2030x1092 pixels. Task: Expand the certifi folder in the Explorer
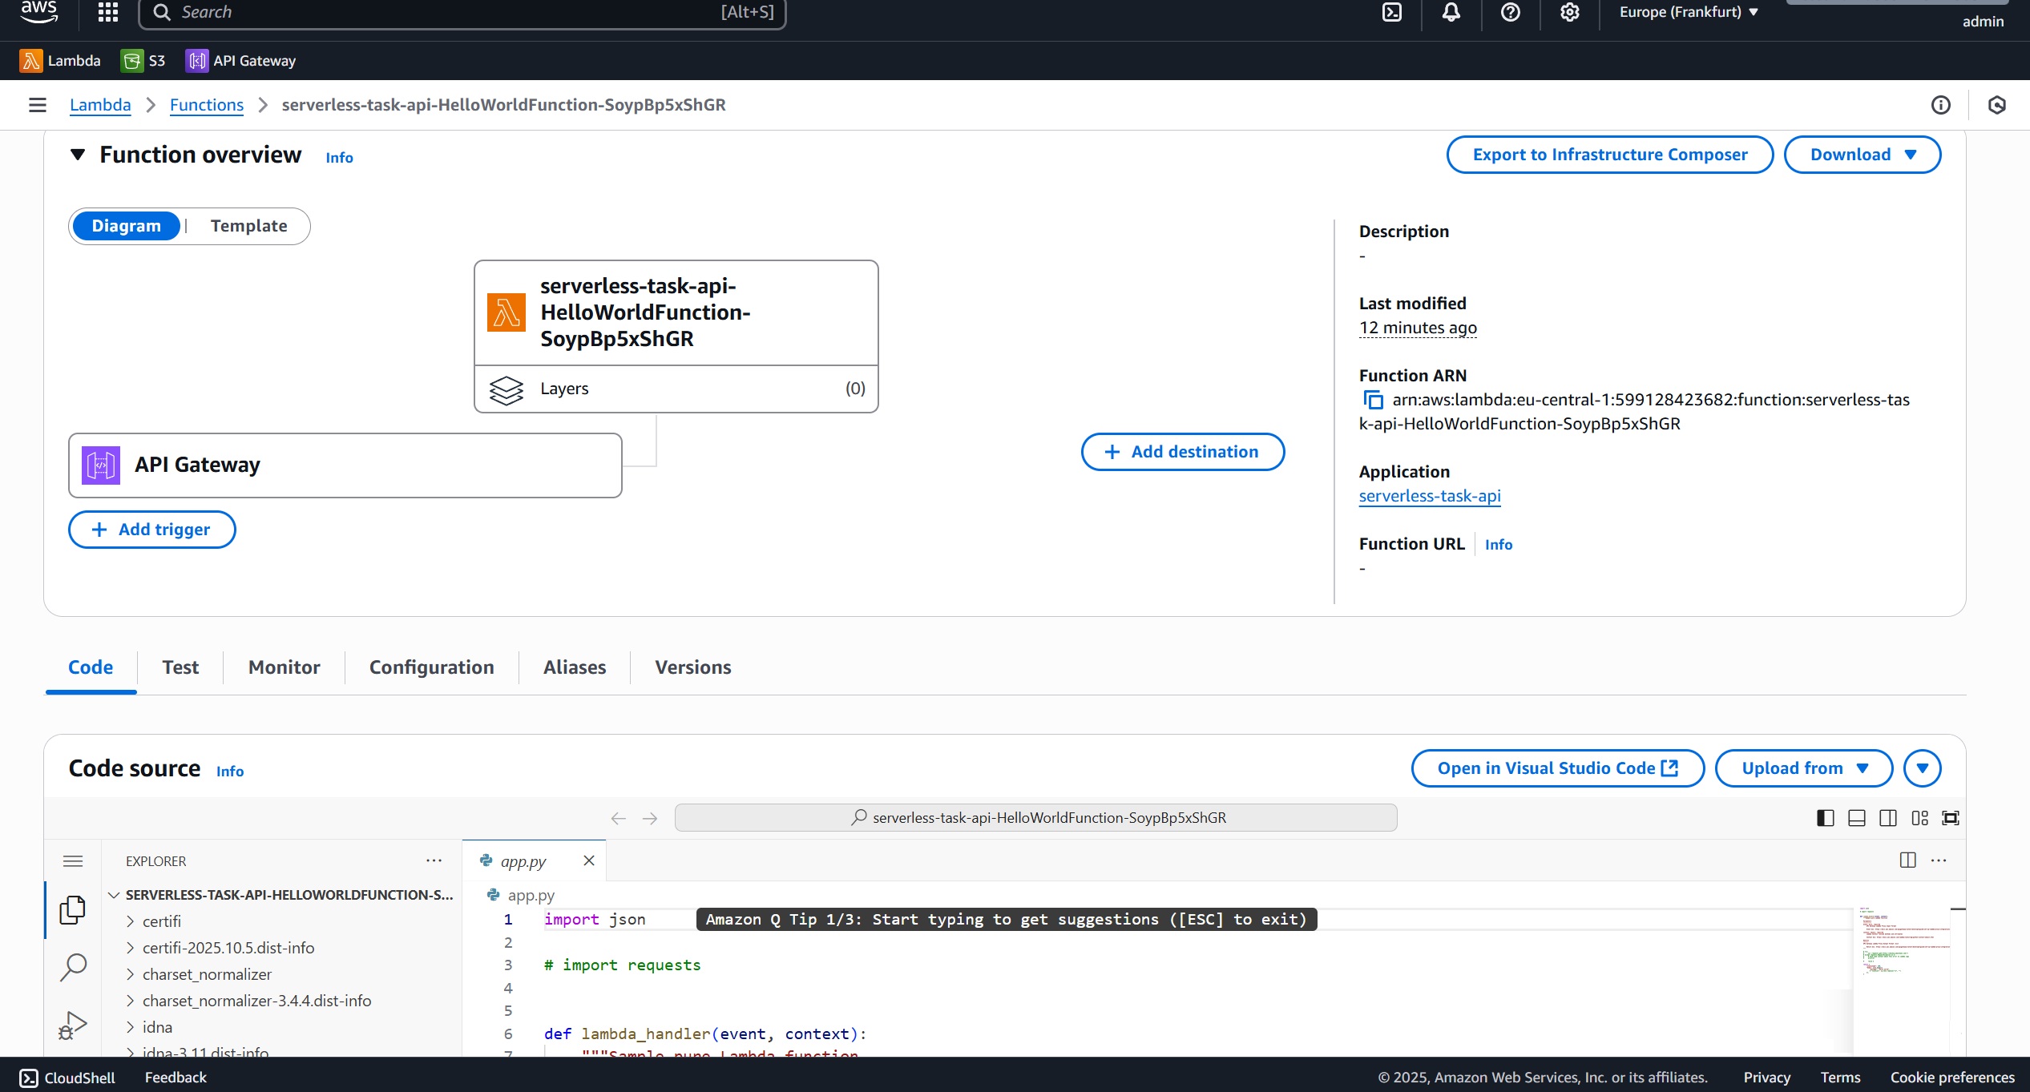click(161, 921)
